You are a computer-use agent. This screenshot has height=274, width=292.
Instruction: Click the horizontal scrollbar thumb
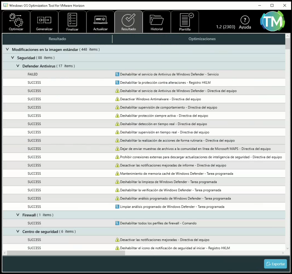pos(66,253)
